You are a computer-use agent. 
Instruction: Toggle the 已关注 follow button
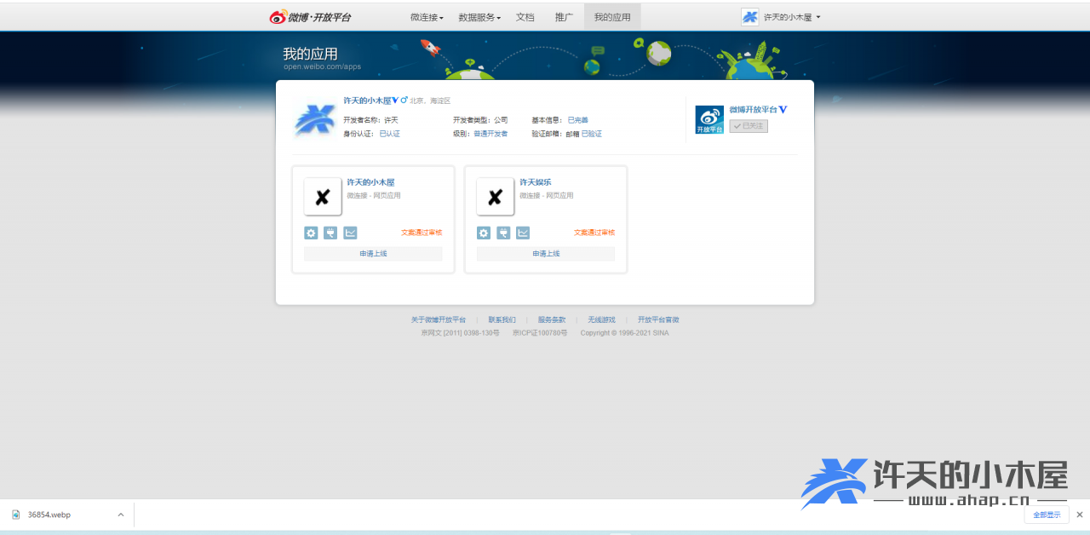click(x=749, y=126)
